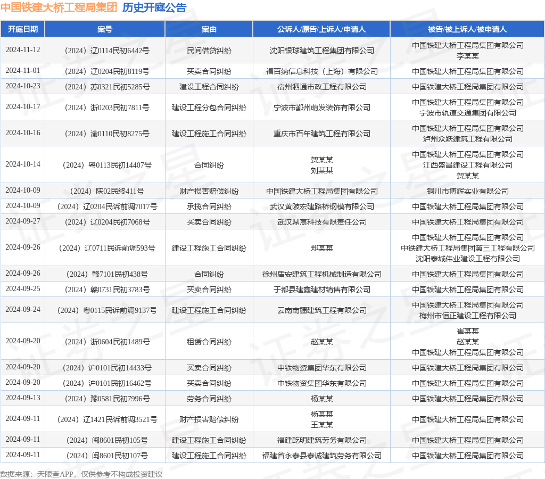Click case number (2024)粤0113民初14407号
545x479 pixels.
tap(107, 165)
